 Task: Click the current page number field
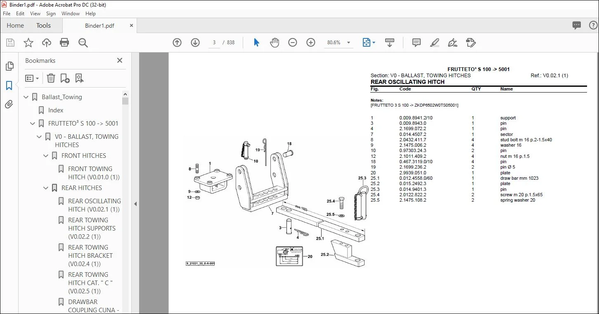click(214, 43)
